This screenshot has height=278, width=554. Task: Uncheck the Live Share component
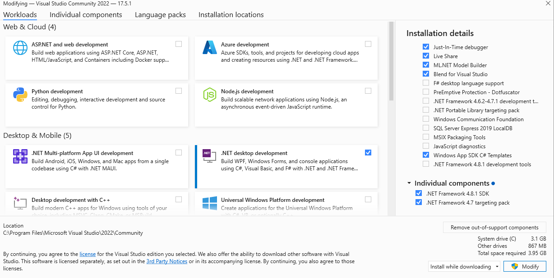426,56
